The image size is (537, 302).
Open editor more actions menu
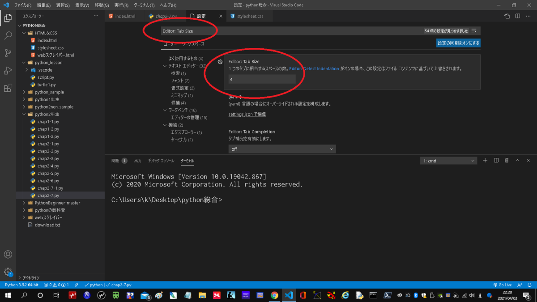pos(528,16)
